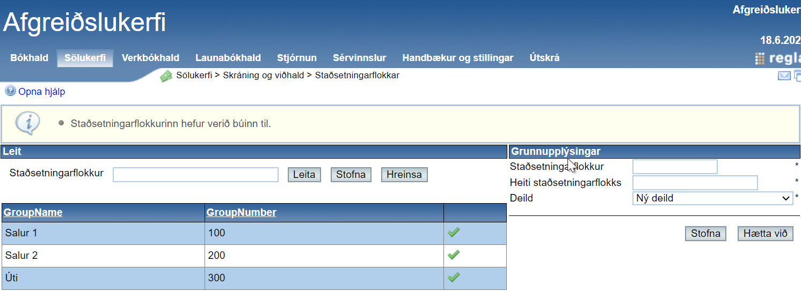This screenshot has width=801, height=306.
Task: Click the info speech bubble icon
Action: coord(27,123)
